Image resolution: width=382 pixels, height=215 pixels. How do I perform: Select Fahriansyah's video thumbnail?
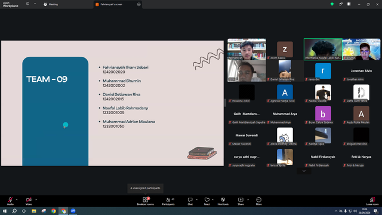247,49
